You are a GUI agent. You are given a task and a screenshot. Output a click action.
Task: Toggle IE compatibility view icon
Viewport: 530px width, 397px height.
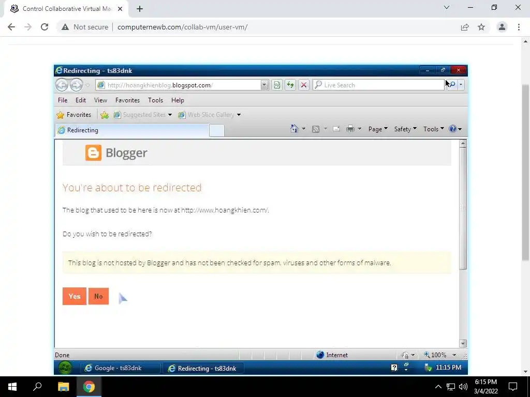[x=277, y=85]
